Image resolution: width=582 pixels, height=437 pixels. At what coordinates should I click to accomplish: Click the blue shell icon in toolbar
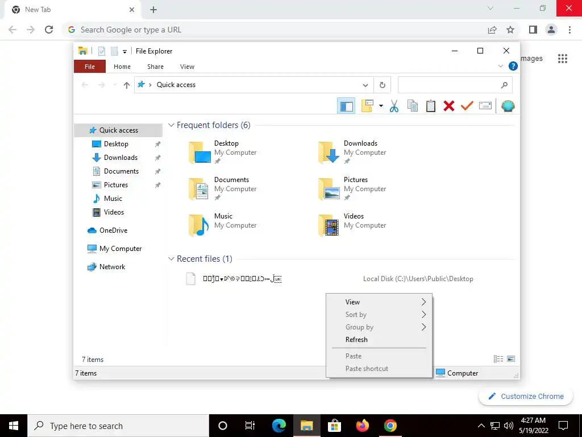coord(508,106)
